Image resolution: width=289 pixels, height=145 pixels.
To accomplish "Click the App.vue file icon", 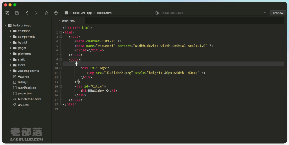I will tap(15, 76).
